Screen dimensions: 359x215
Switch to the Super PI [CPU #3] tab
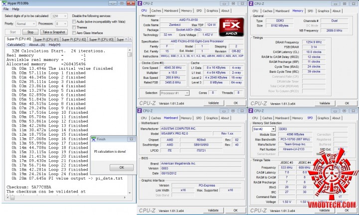[x=101, y=39]
